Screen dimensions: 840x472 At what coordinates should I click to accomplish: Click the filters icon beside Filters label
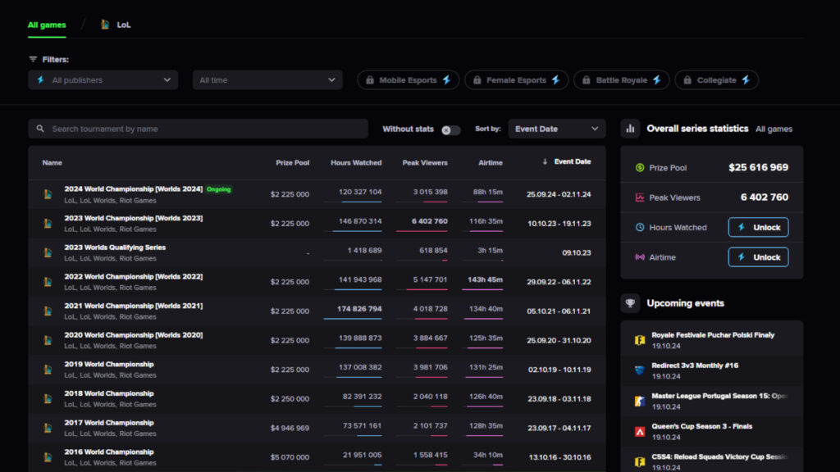pyautogui.click(x=34, y=60)
